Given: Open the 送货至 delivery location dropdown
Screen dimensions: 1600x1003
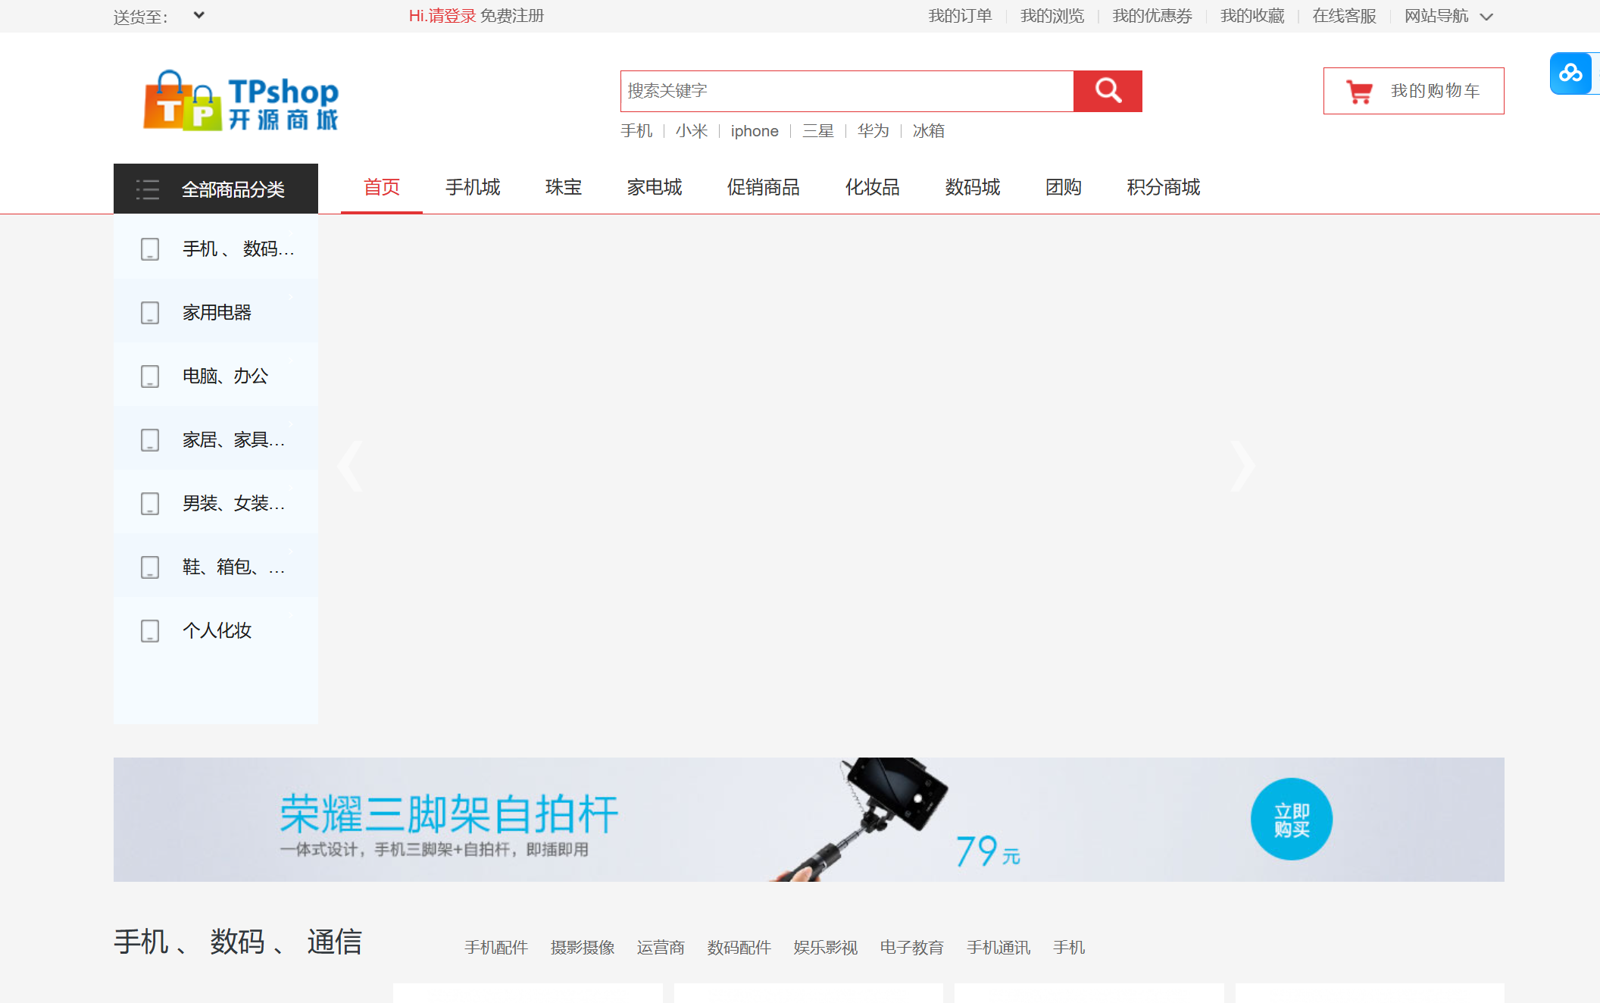Looking at the screenshot, I should [x=198, y=15].
